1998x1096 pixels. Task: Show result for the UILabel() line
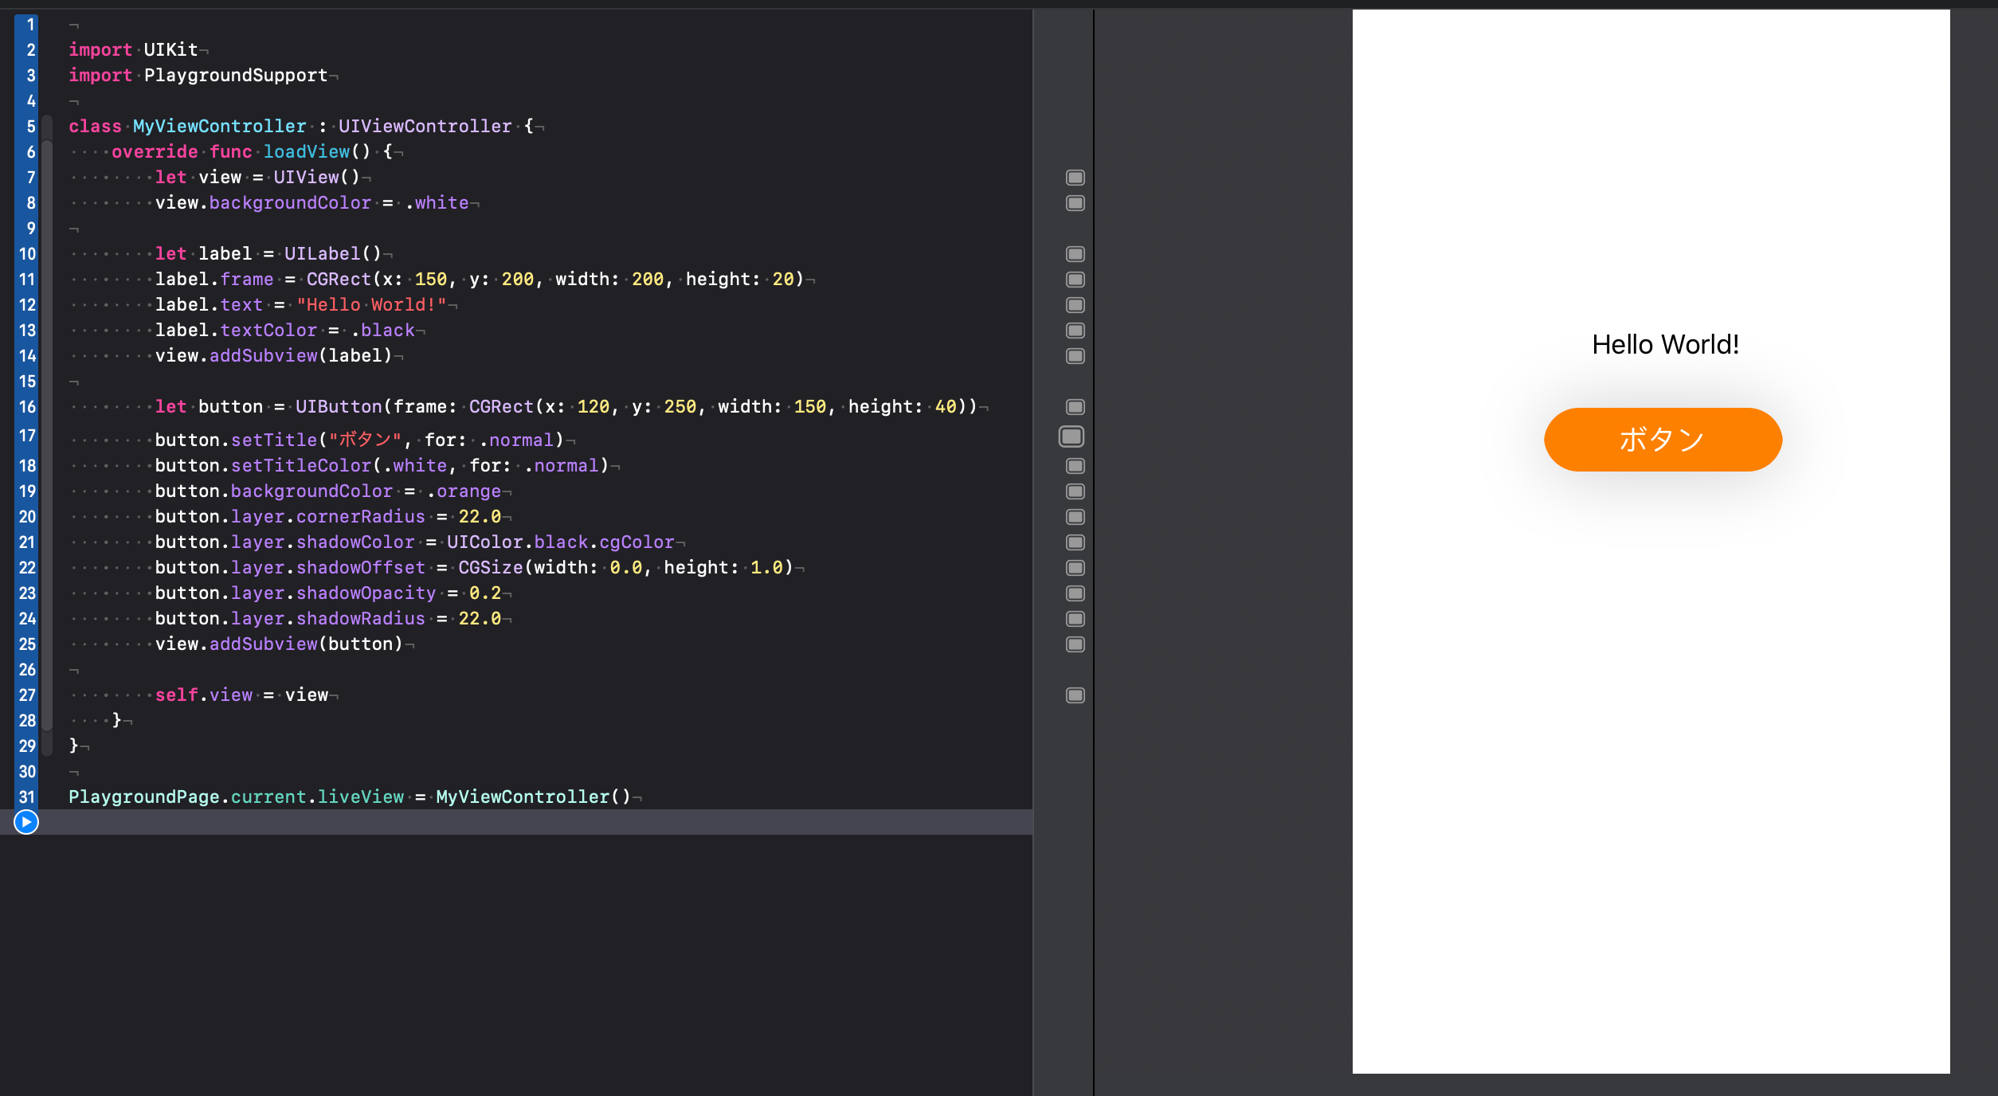[x=1075, y=254]
